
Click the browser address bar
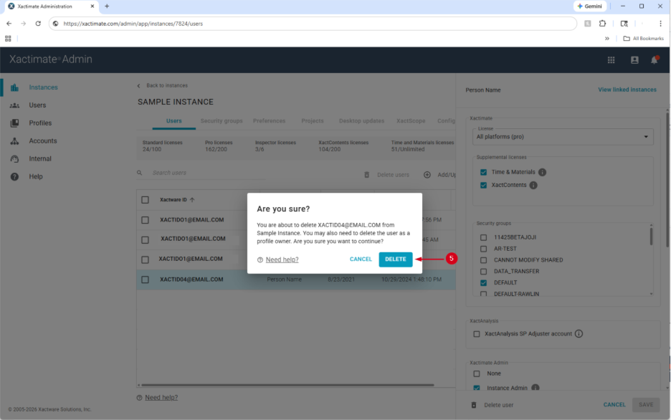(313, 24)
